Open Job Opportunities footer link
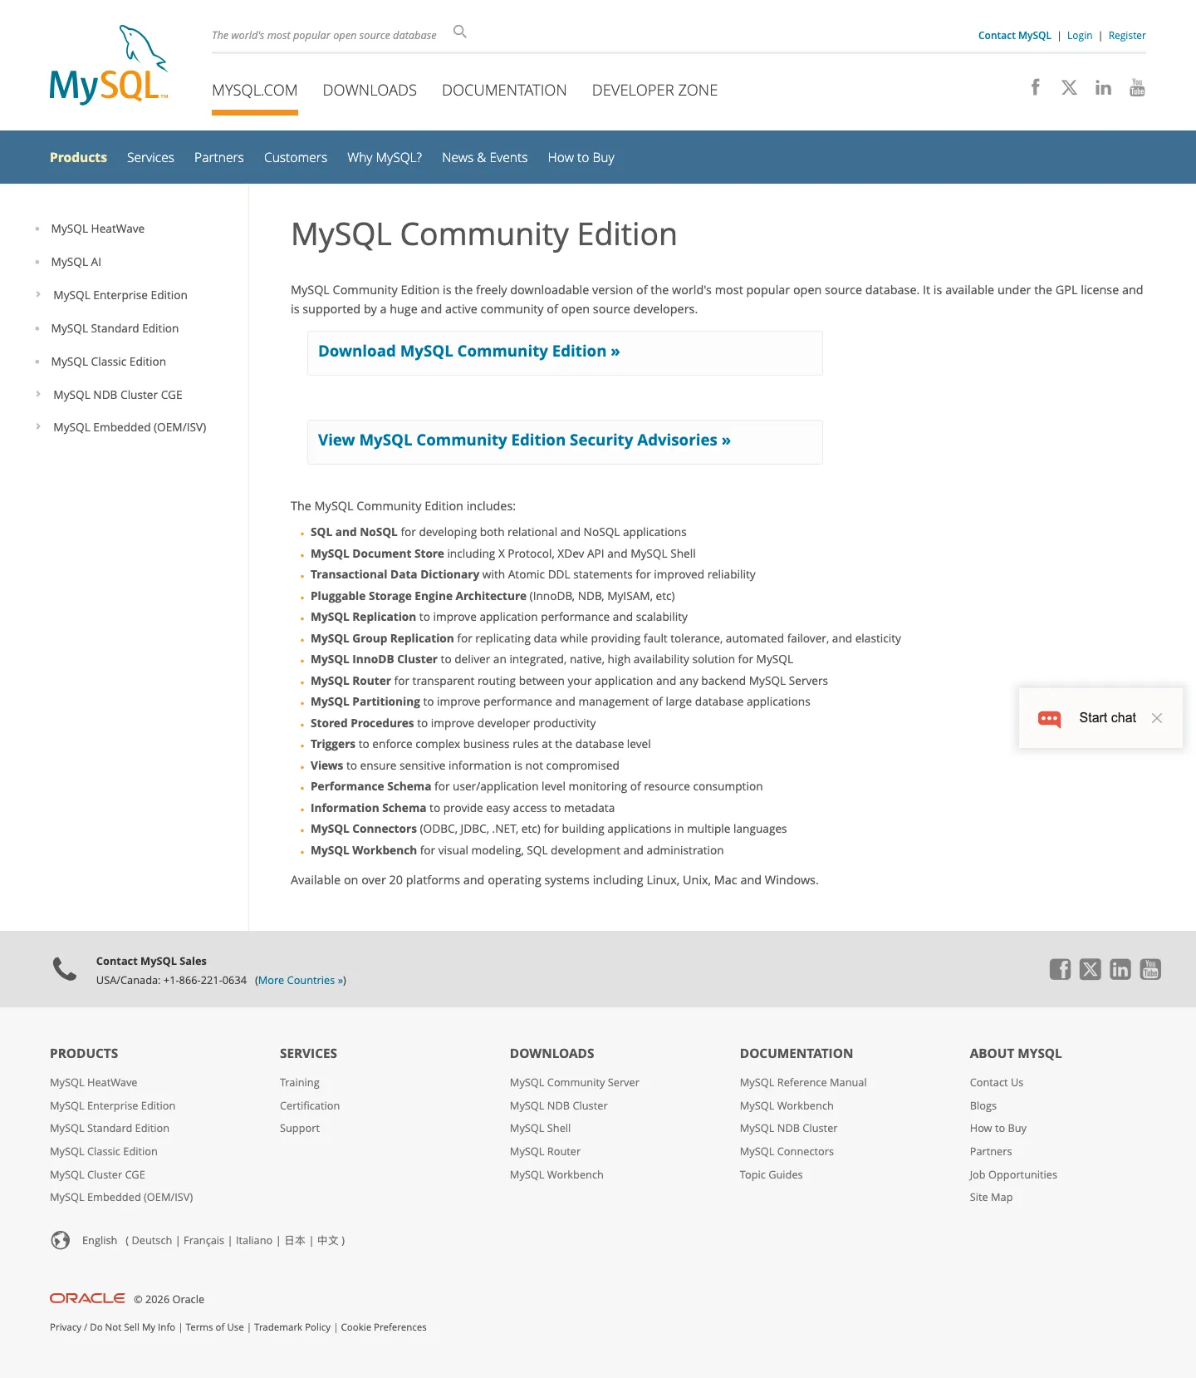Image resolution: width=1196 pixels, height=1378 pixels. [x=1013, y=1174]
